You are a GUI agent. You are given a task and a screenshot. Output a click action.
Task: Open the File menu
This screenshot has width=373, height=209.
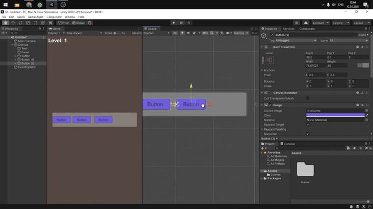click(4, 17)
